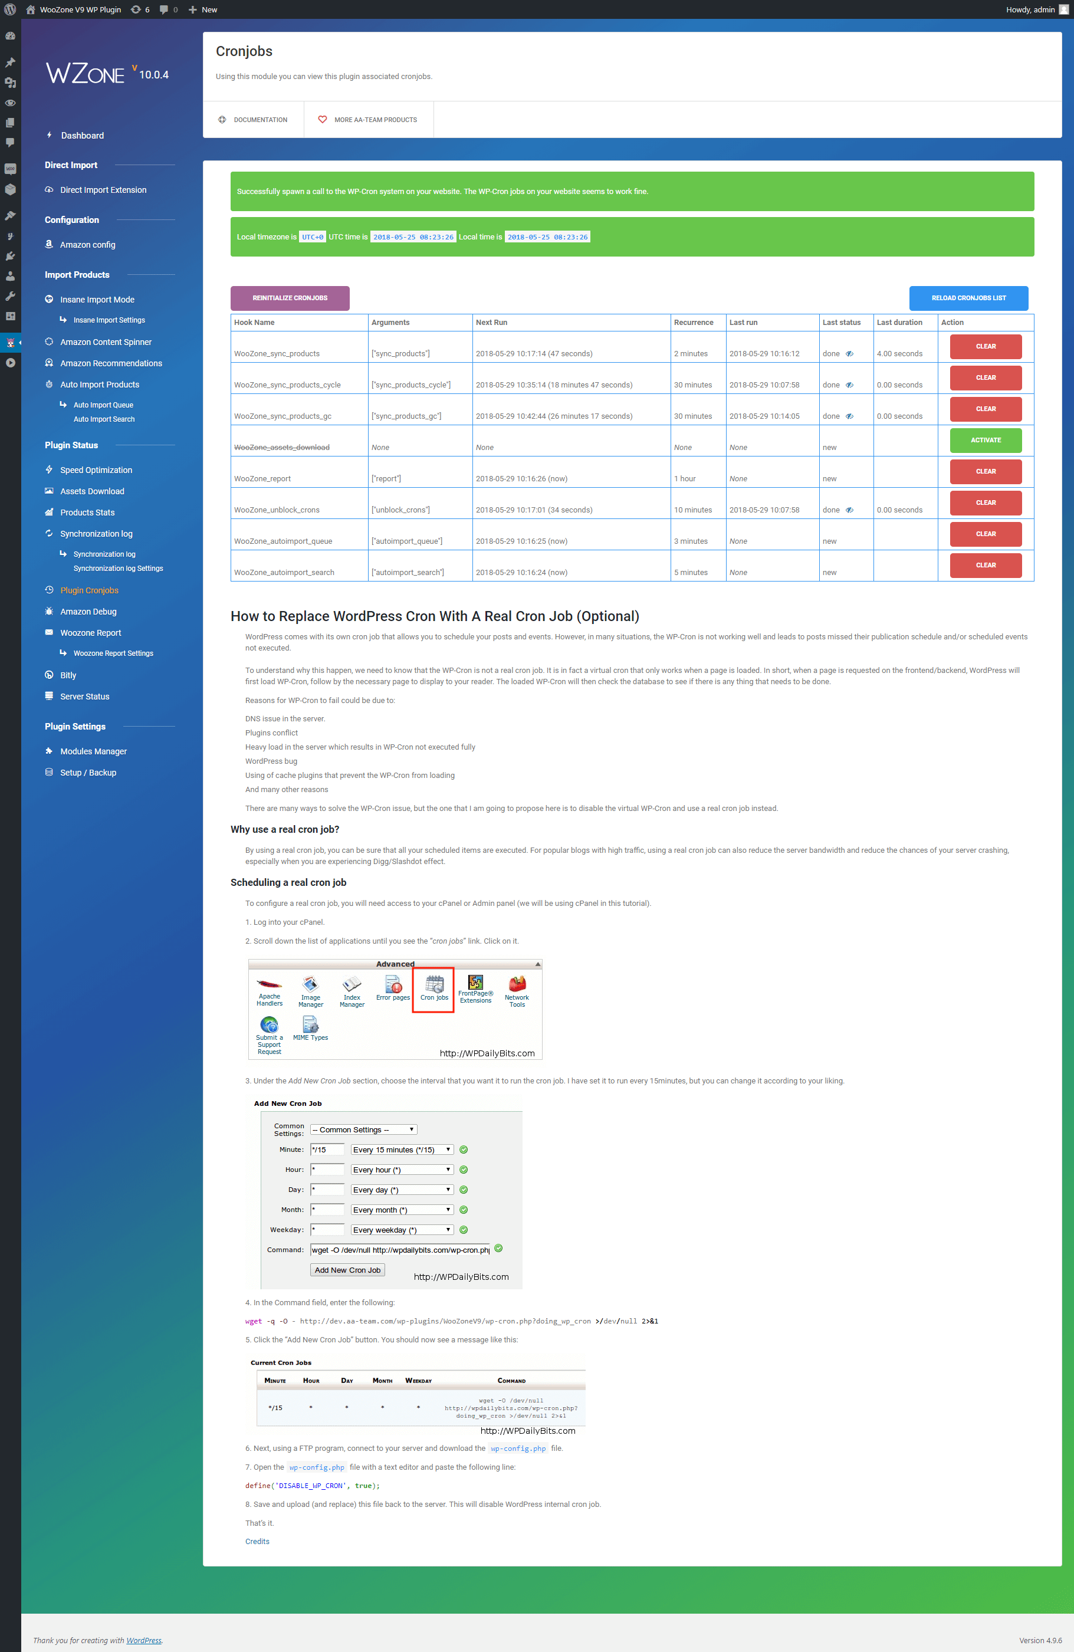Open the WordPress Dashboard gauge icon
The height and width of the screenshot is (1652, 1074).
point(11,36)
